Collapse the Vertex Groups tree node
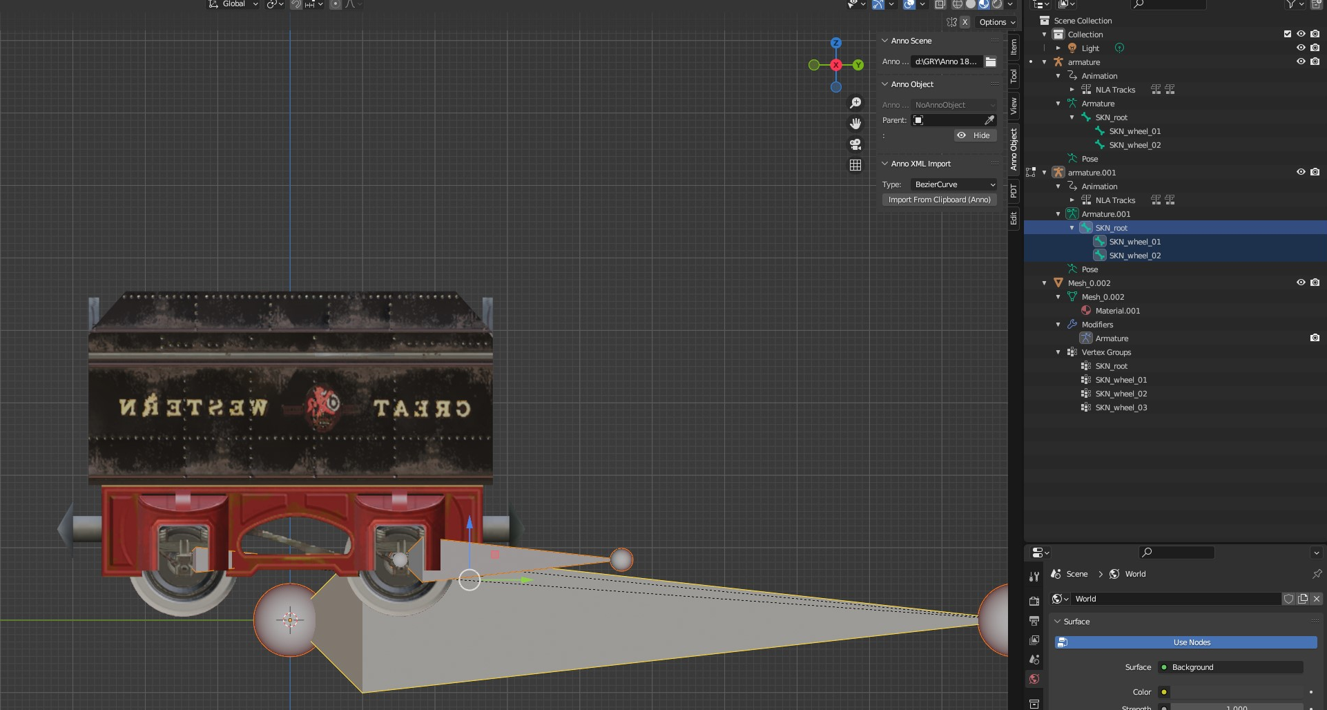Viewport: 1327px width, 710px height. (1058, 352)
